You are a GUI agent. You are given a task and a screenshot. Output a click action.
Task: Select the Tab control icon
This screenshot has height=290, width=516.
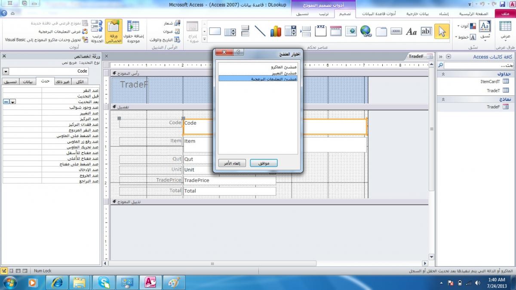point(381,31)
